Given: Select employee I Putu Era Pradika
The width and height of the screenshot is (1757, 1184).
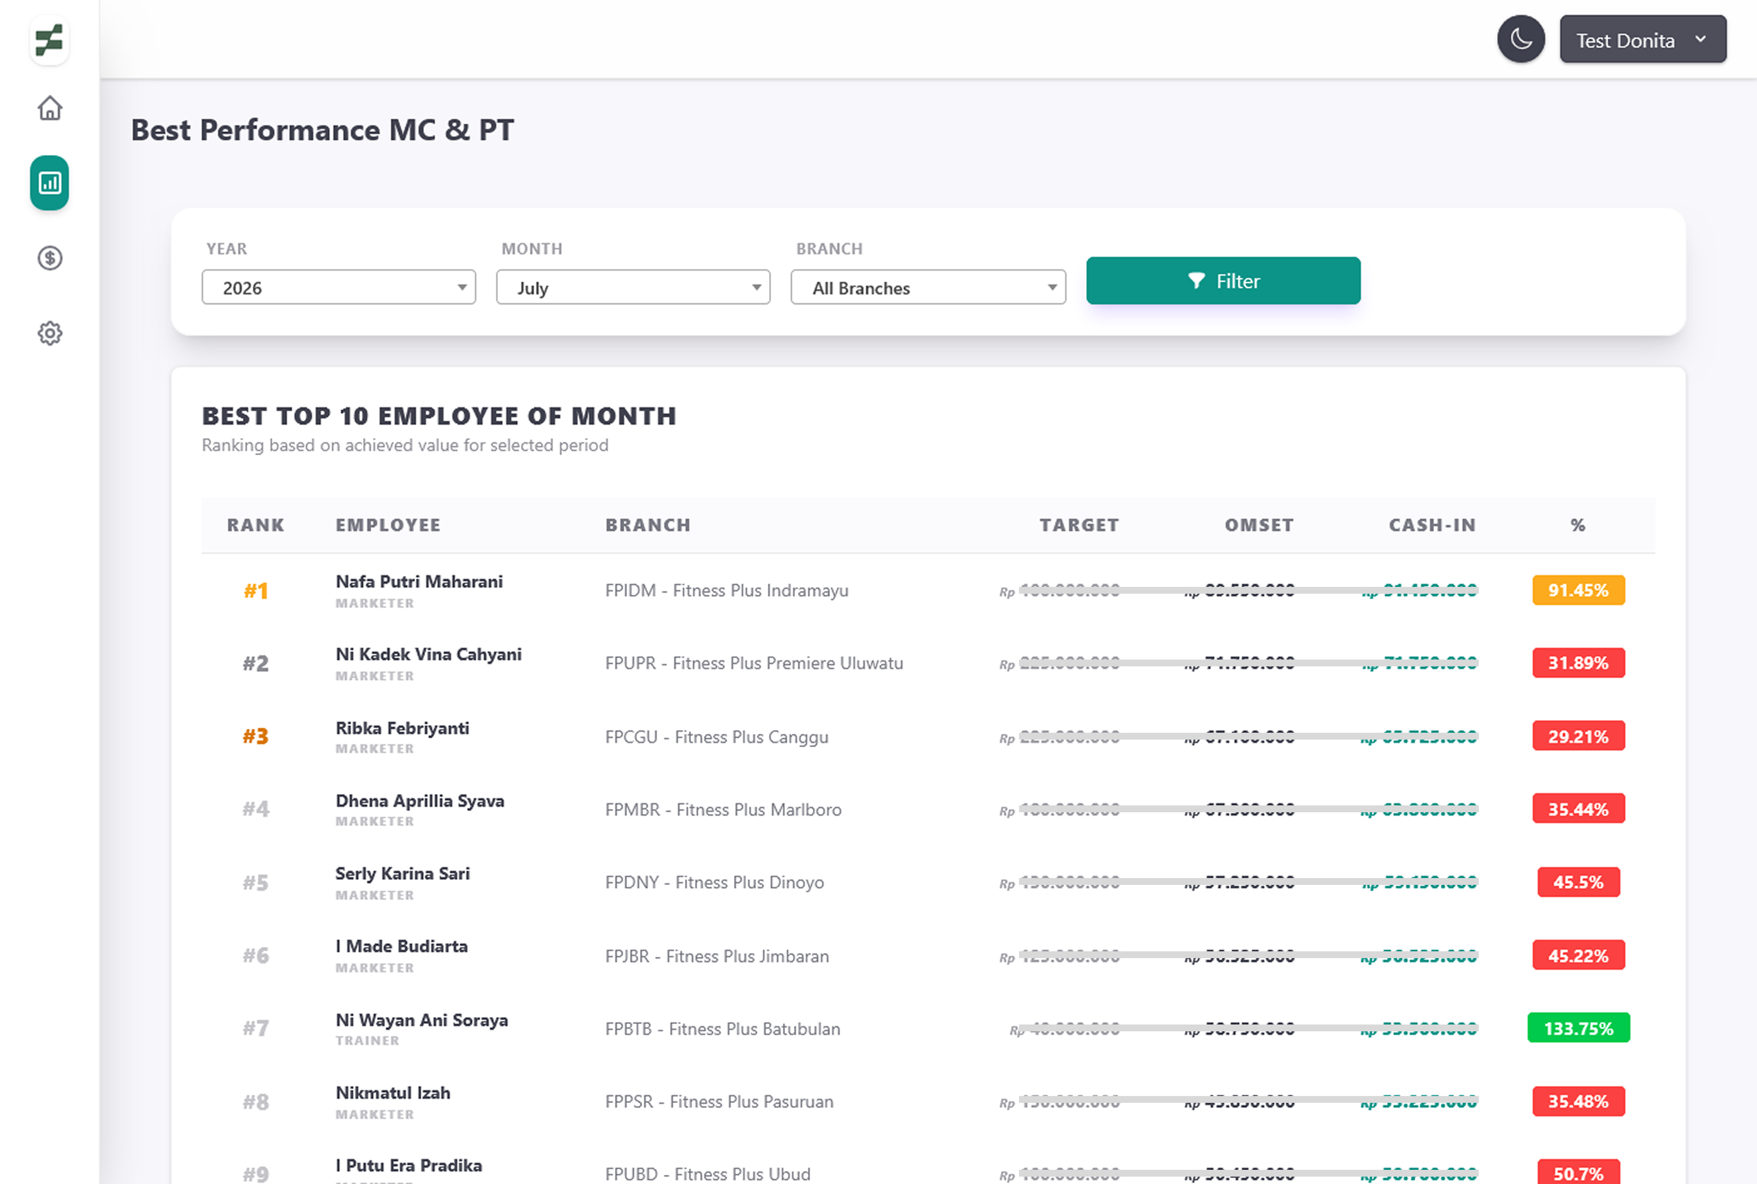Looking at the screenshot, I should click(409, 1165).
